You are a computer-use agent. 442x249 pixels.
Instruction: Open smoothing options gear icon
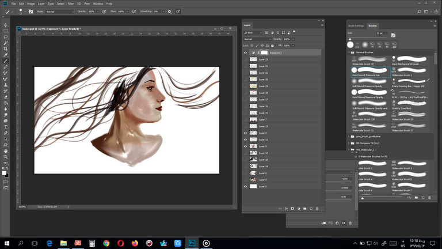pyautogui.click(x=169, y=12)
